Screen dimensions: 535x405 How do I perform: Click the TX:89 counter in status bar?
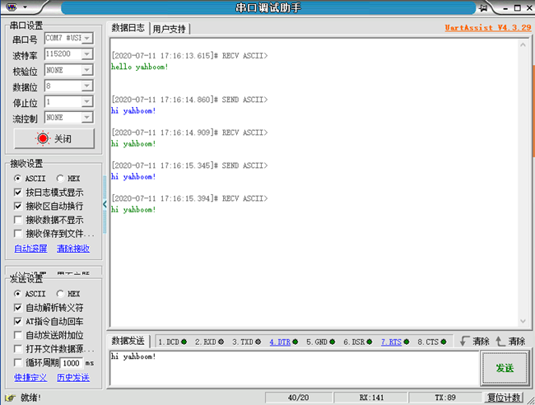coord(445,398)
